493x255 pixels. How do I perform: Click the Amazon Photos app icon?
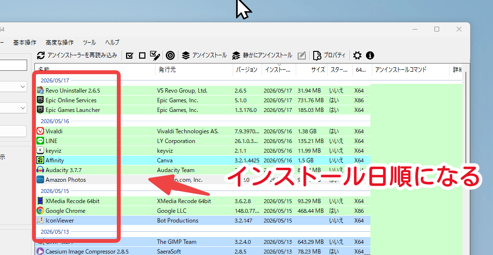pyautogui.click(x=40, y=180)
